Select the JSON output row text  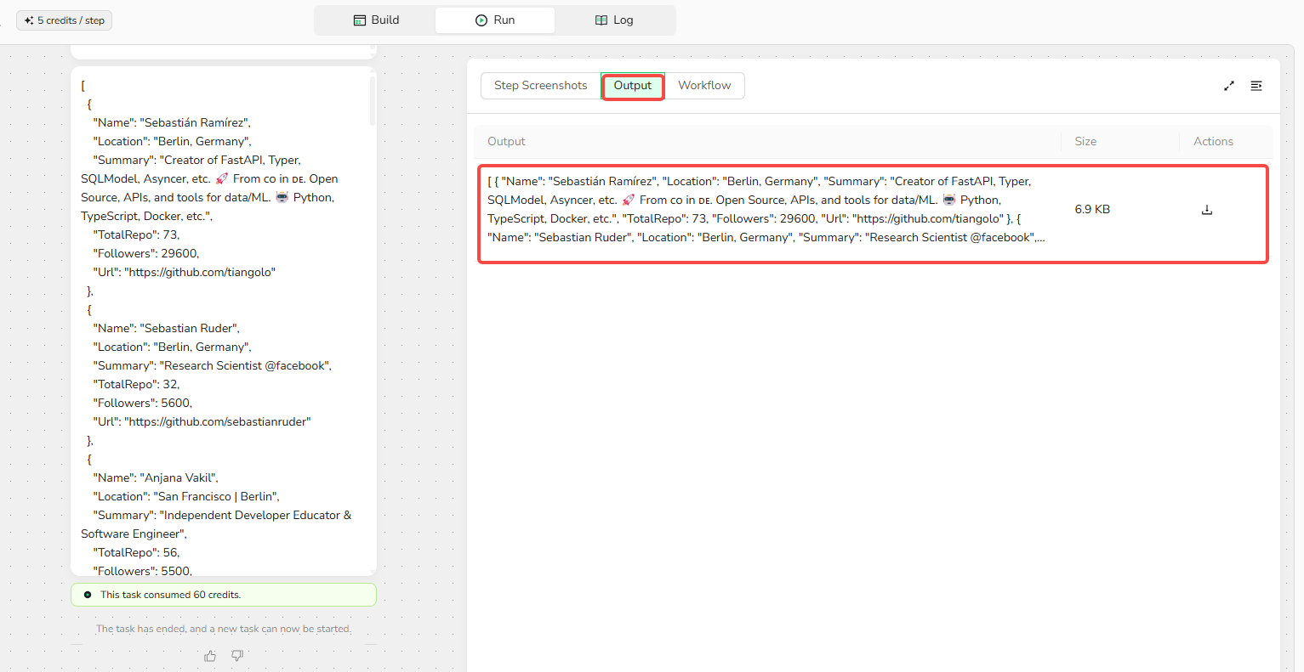[x=766, y=210]
